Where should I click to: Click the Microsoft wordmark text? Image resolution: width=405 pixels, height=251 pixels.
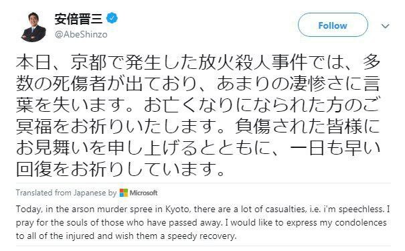click(143, 193)
